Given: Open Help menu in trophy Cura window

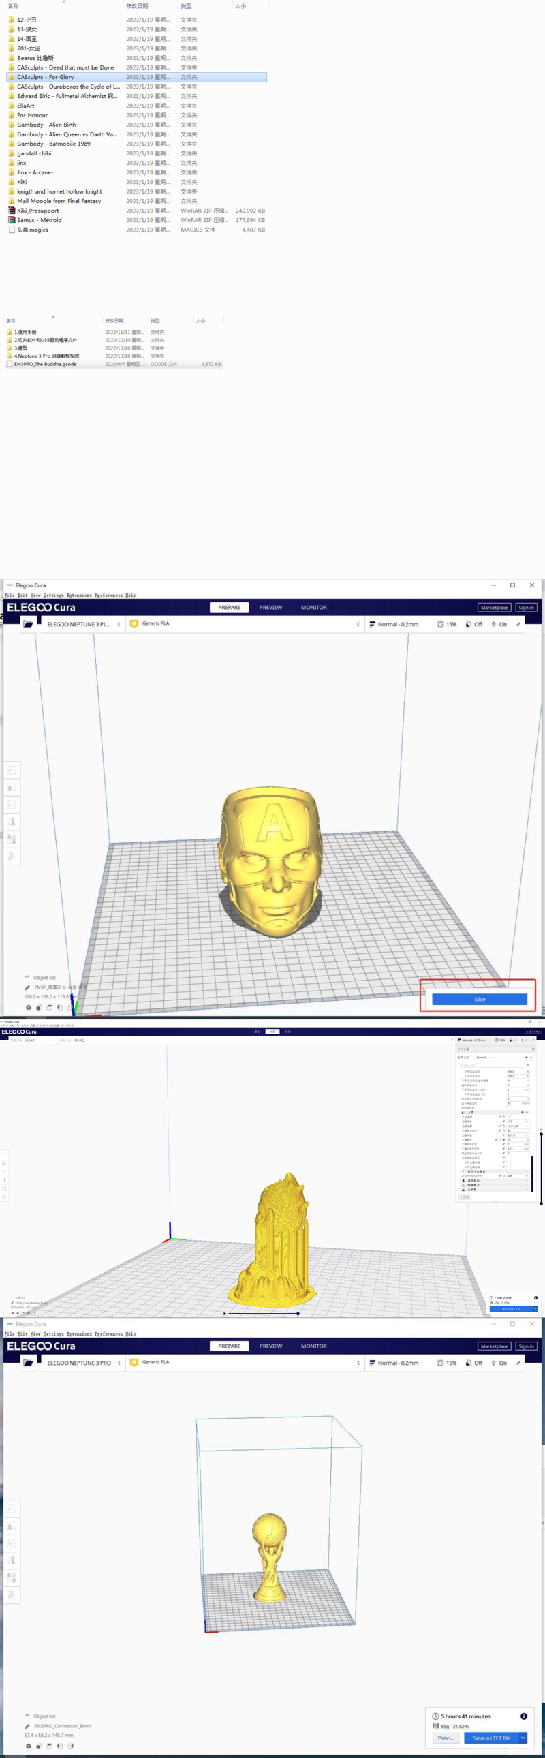Looking at the screenshot, I should pyautogui.click(x=130, y=1333).
